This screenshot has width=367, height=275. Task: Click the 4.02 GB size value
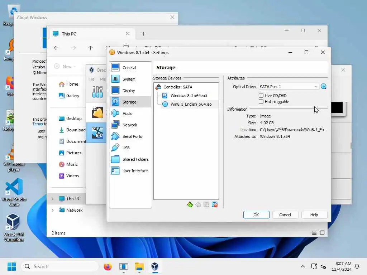(267, 123)
